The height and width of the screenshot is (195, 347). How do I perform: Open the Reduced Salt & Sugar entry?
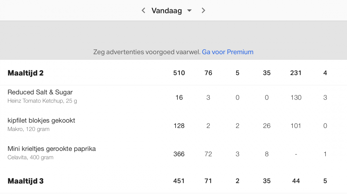[x=40, y=92]
